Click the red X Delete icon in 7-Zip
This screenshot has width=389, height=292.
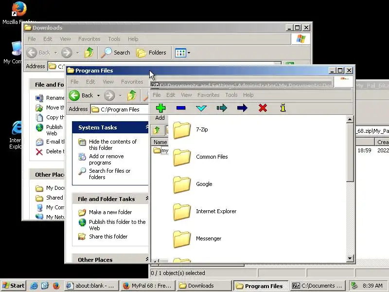point(263,108)
